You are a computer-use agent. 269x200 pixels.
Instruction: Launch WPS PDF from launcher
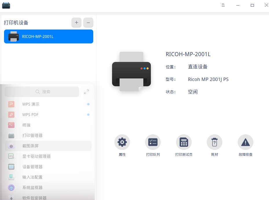(x=48, y=115)
